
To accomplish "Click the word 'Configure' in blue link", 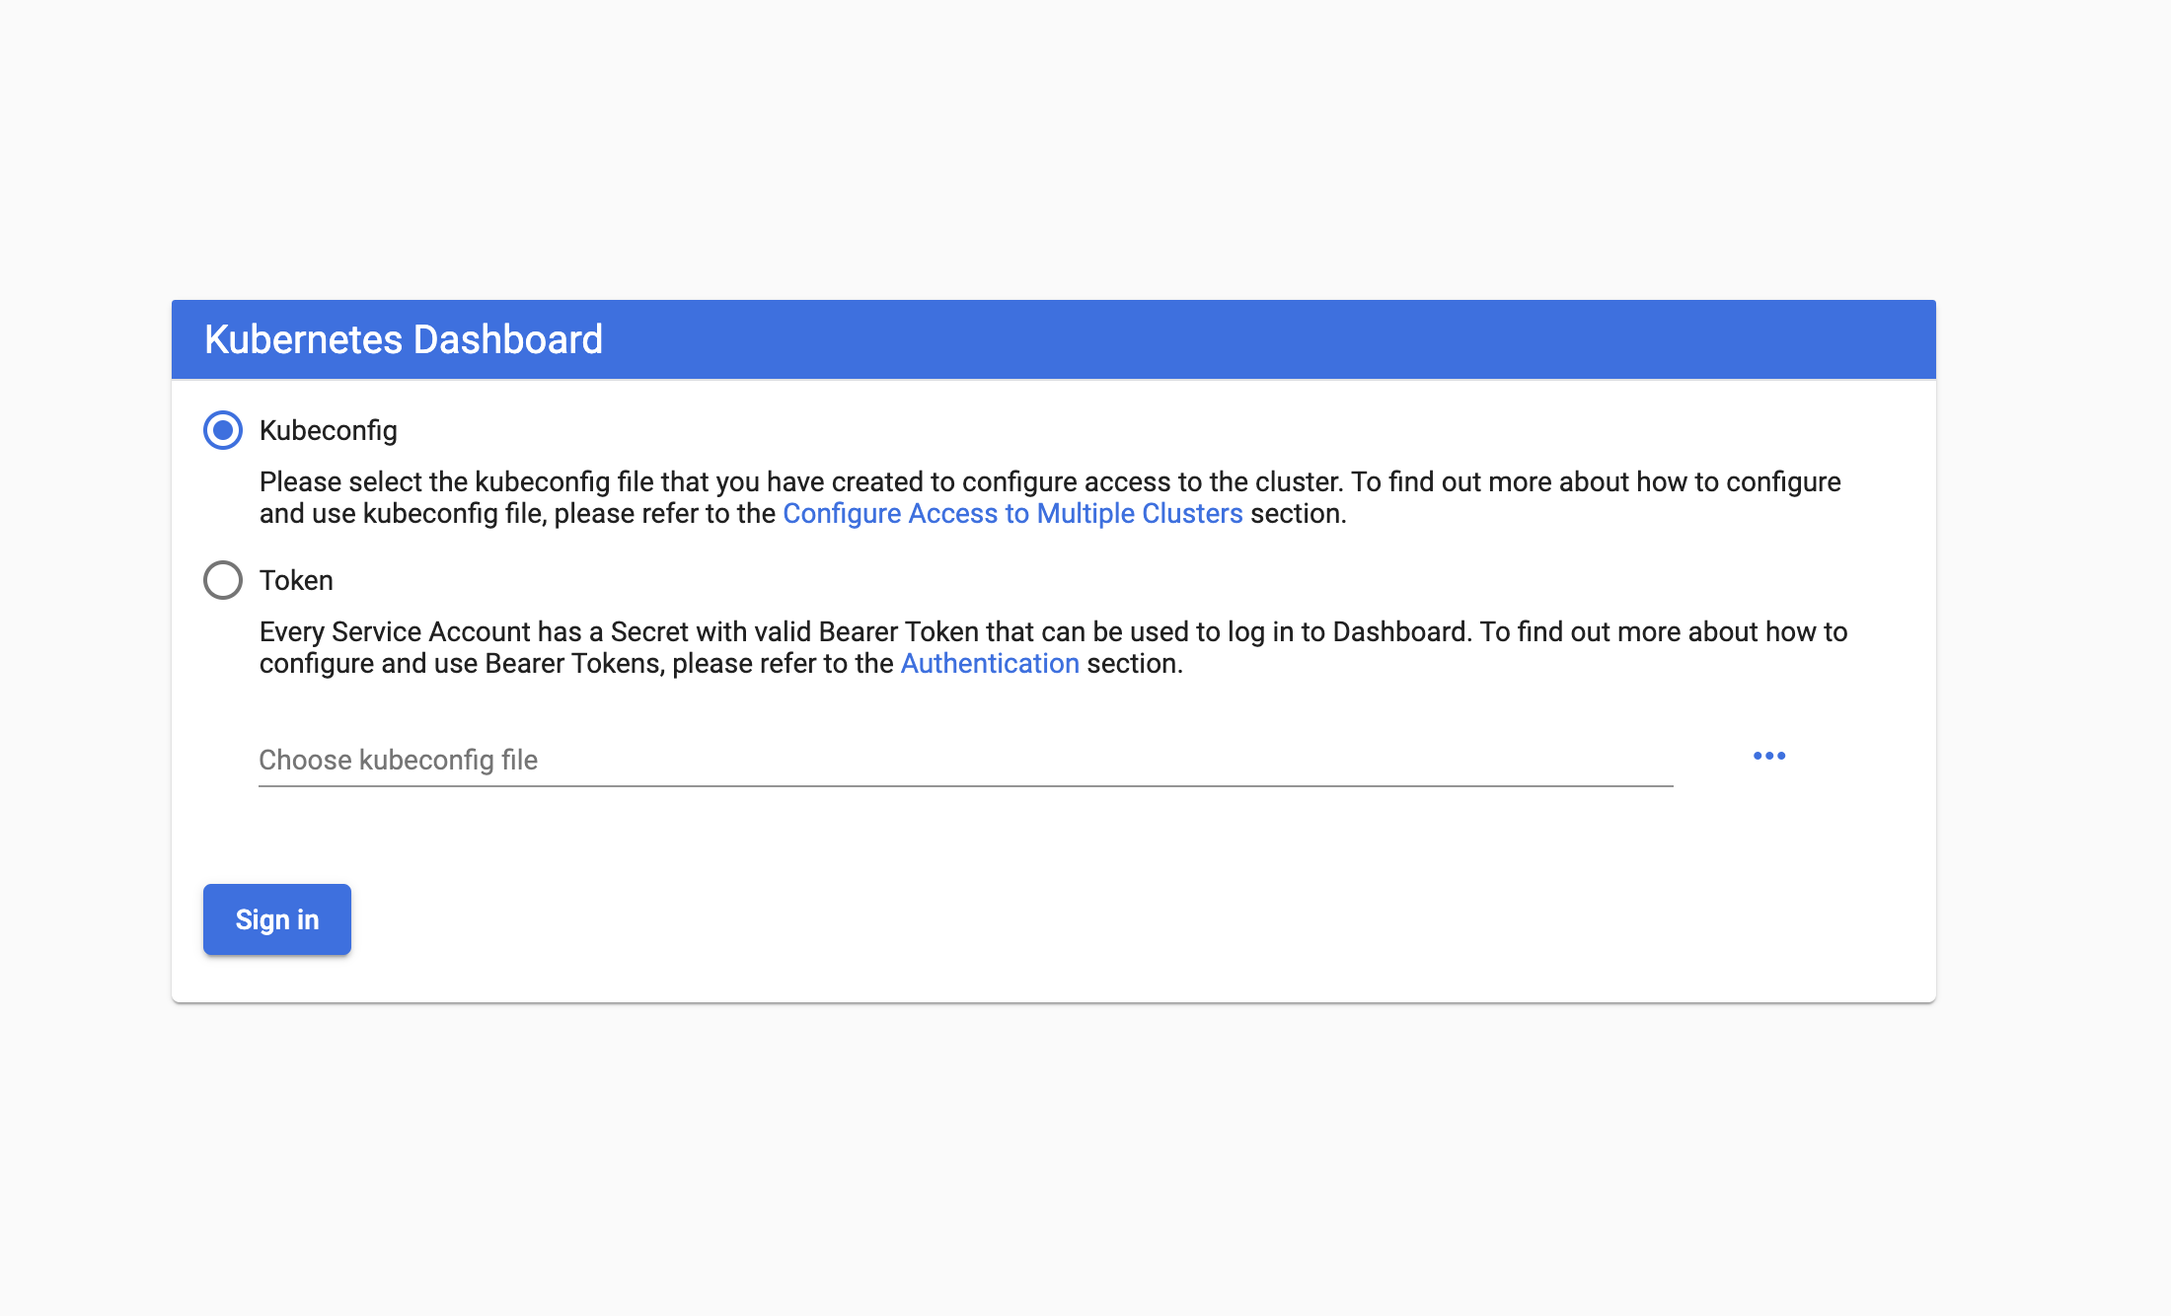I will coord(841,514).
